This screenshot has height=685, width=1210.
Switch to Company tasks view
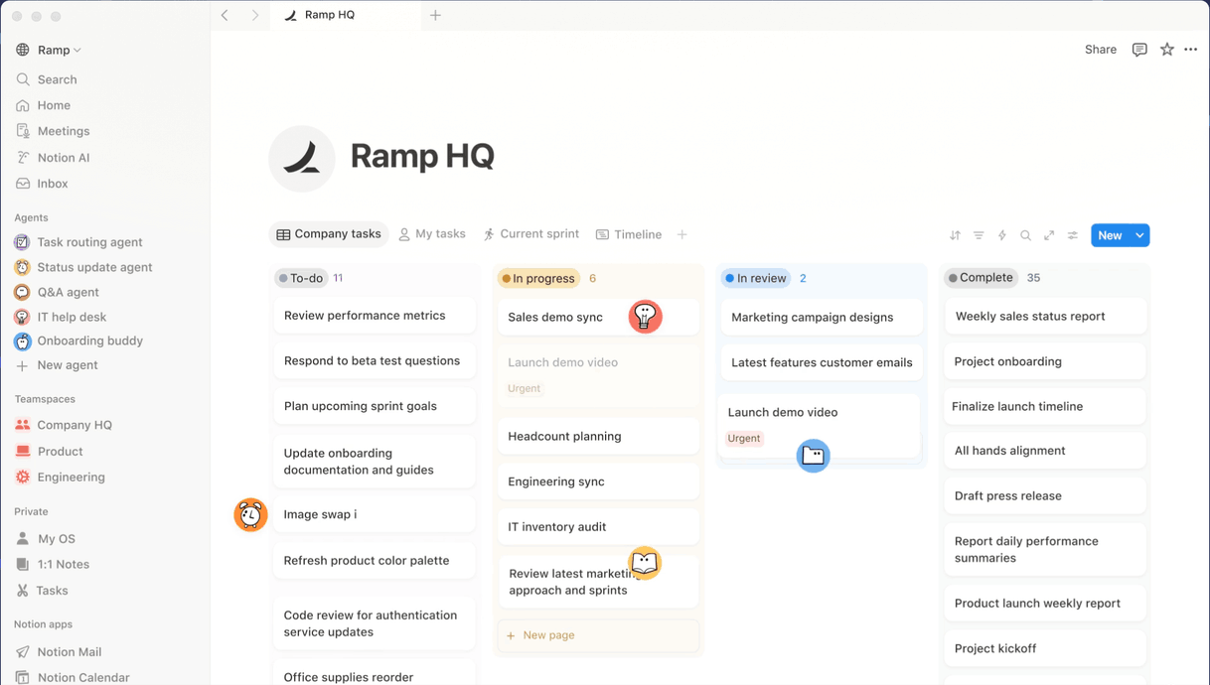coord(329,234)
